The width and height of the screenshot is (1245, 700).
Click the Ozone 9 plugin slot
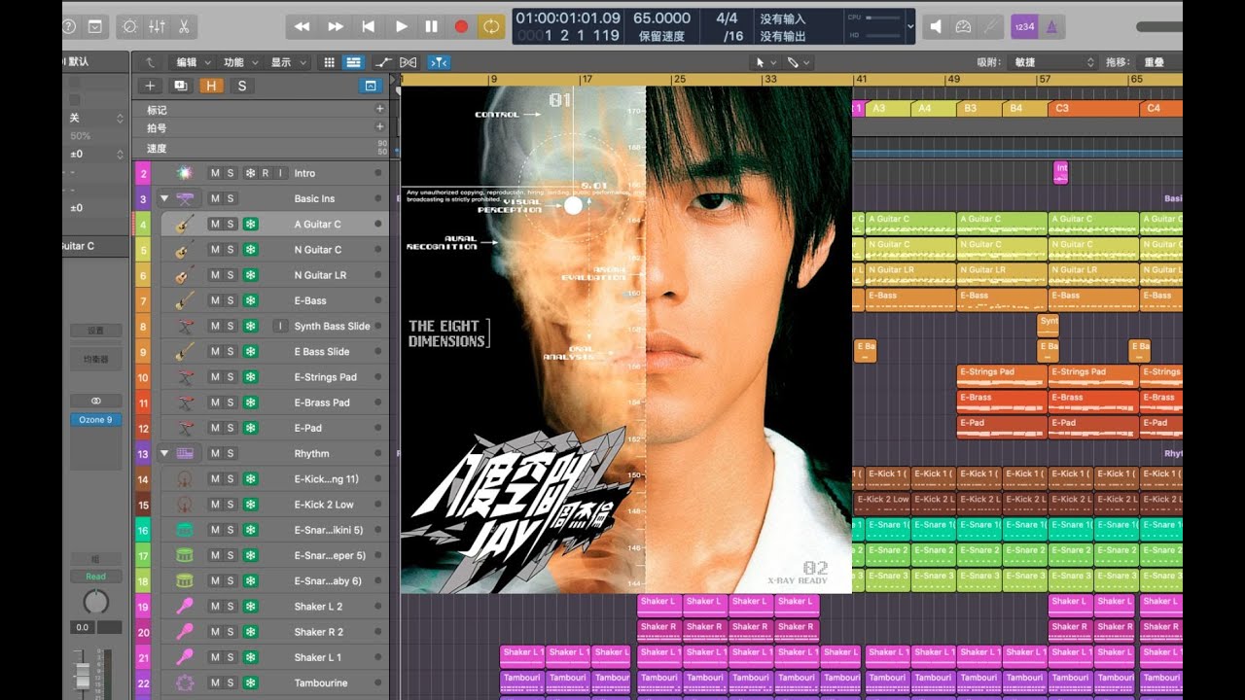pos(95,420)
